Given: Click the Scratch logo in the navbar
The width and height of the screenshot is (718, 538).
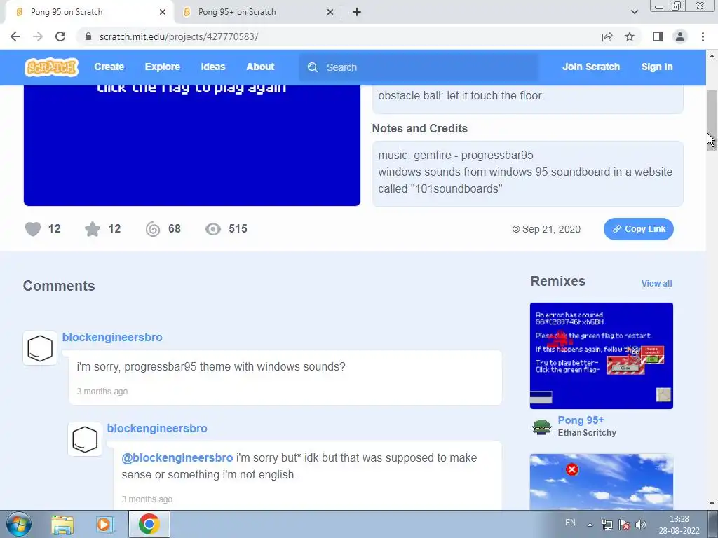Looking at the screenshot, I should (x=51, y=67).
